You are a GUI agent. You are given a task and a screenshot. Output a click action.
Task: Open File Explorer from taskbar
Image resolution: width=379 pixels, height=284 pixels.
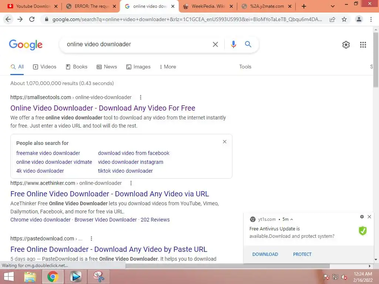[30, 277]
